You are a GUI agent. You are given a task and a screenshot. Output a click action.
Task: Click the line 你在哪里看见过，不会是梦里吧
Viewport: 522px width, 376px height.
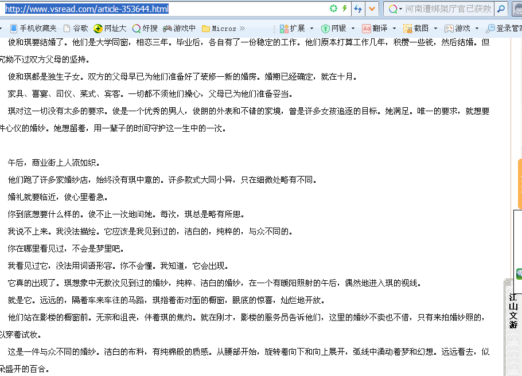[66, 249]
